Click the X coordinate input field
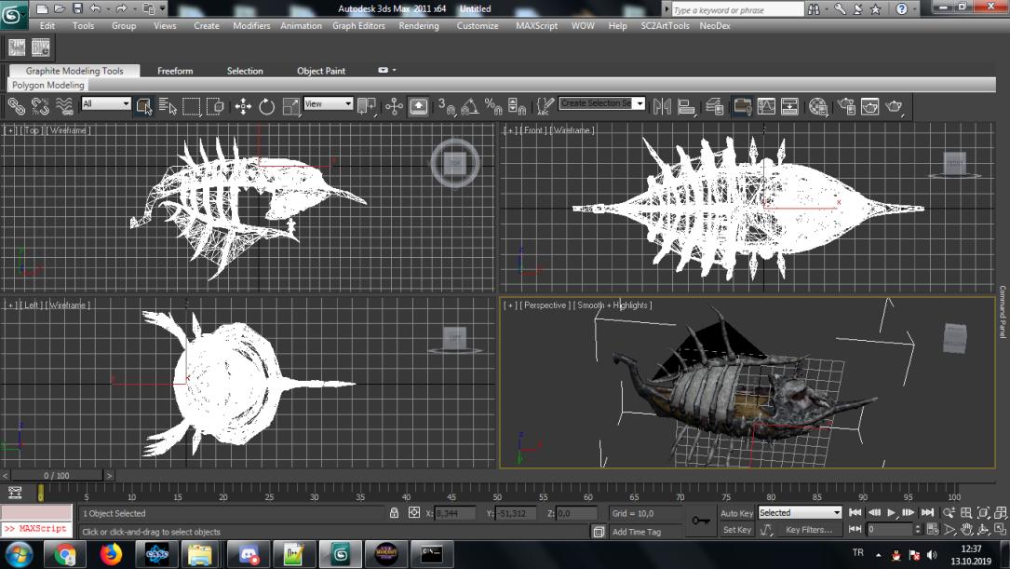The image size is (1010, 569). [x=456, y=513]
